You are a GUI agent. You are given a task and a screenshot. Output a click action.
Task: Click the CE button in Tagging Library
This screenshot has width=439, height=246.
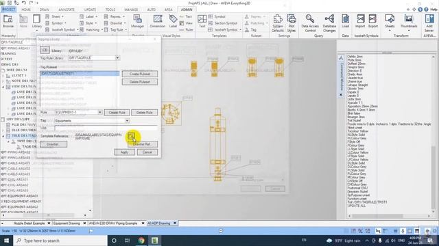(45, 50)
